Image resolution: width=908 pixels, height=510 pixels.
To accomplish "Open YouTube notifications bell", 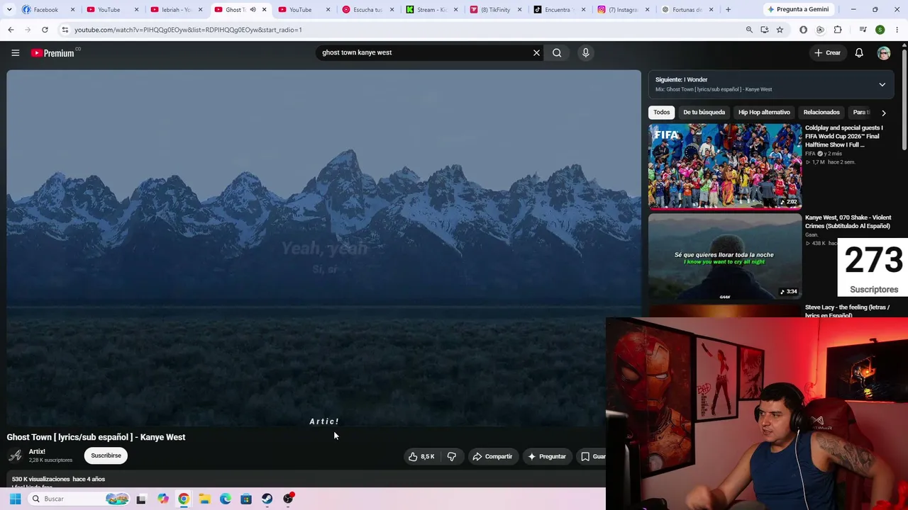I will pyautogui.click(x=859, y=52).
